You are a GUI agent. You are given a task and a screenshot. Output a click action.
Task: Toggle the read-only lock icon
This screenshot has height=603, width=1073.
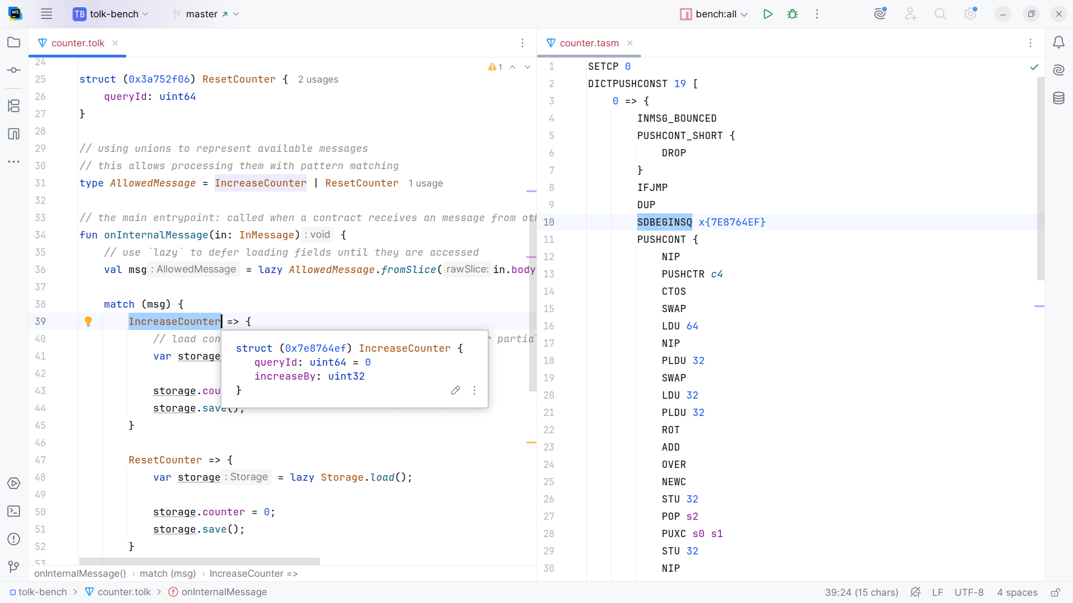(1056, 592)
